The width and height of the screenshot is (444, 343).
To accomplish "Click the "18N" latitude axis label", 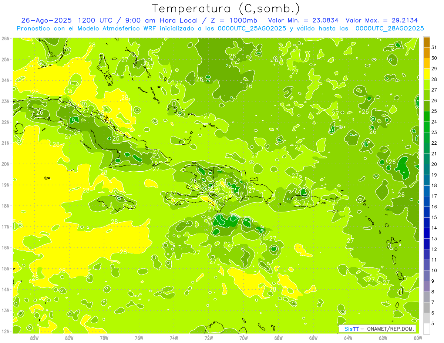I will point(6,206).
